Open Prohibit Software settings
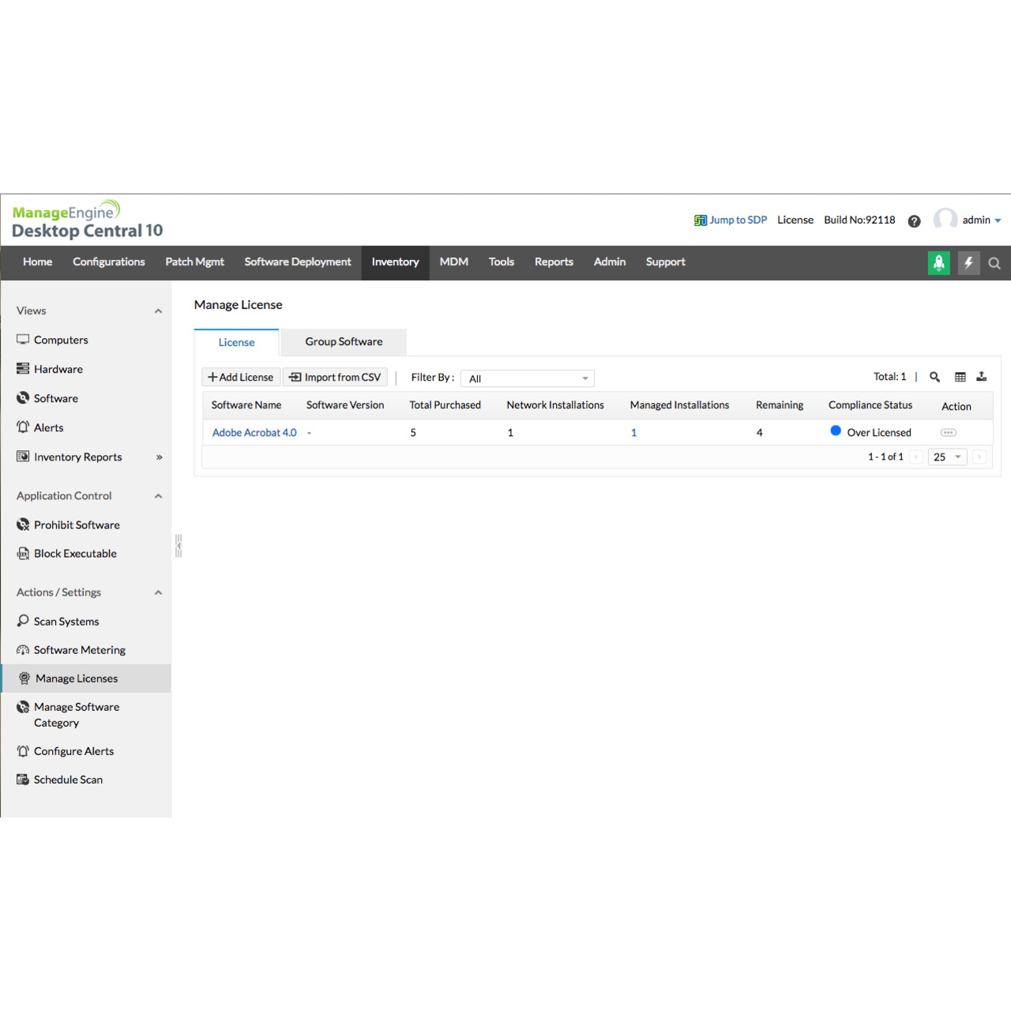Viewport: 1011px width, 1011px height. pyautogui.click(x=77, y=524)
